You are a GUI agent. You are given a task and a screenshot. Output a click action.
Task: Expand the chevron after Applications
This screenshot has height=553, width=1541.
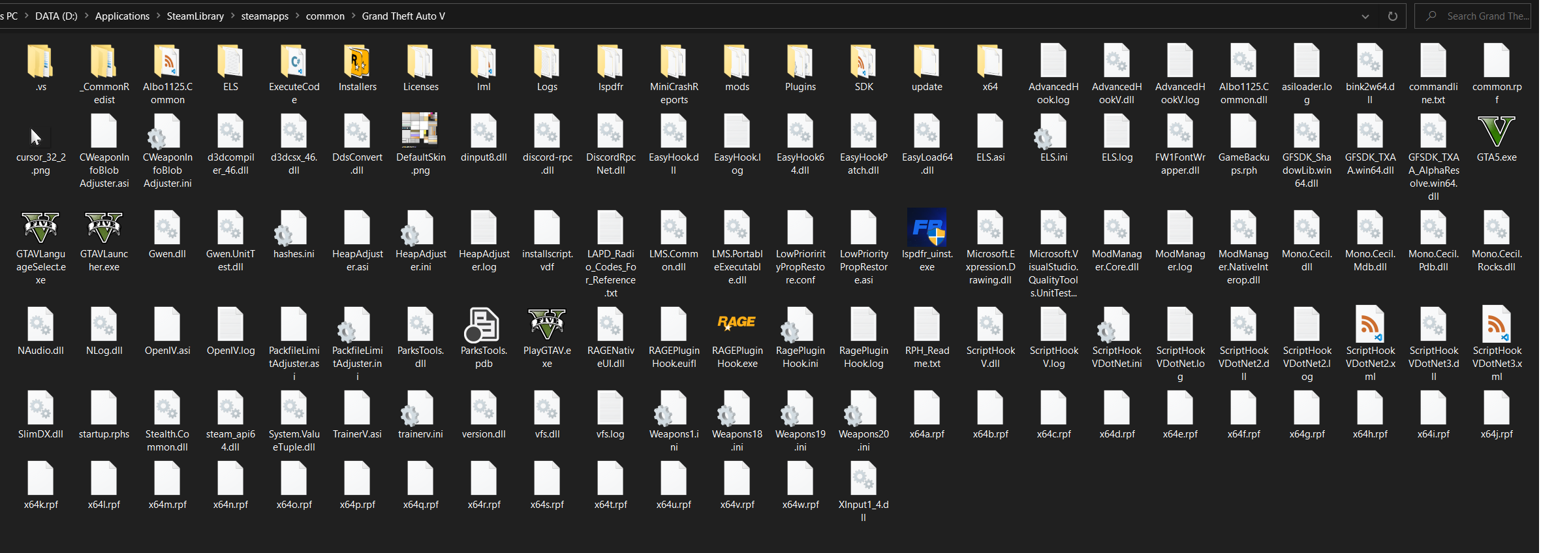point(158,16)
